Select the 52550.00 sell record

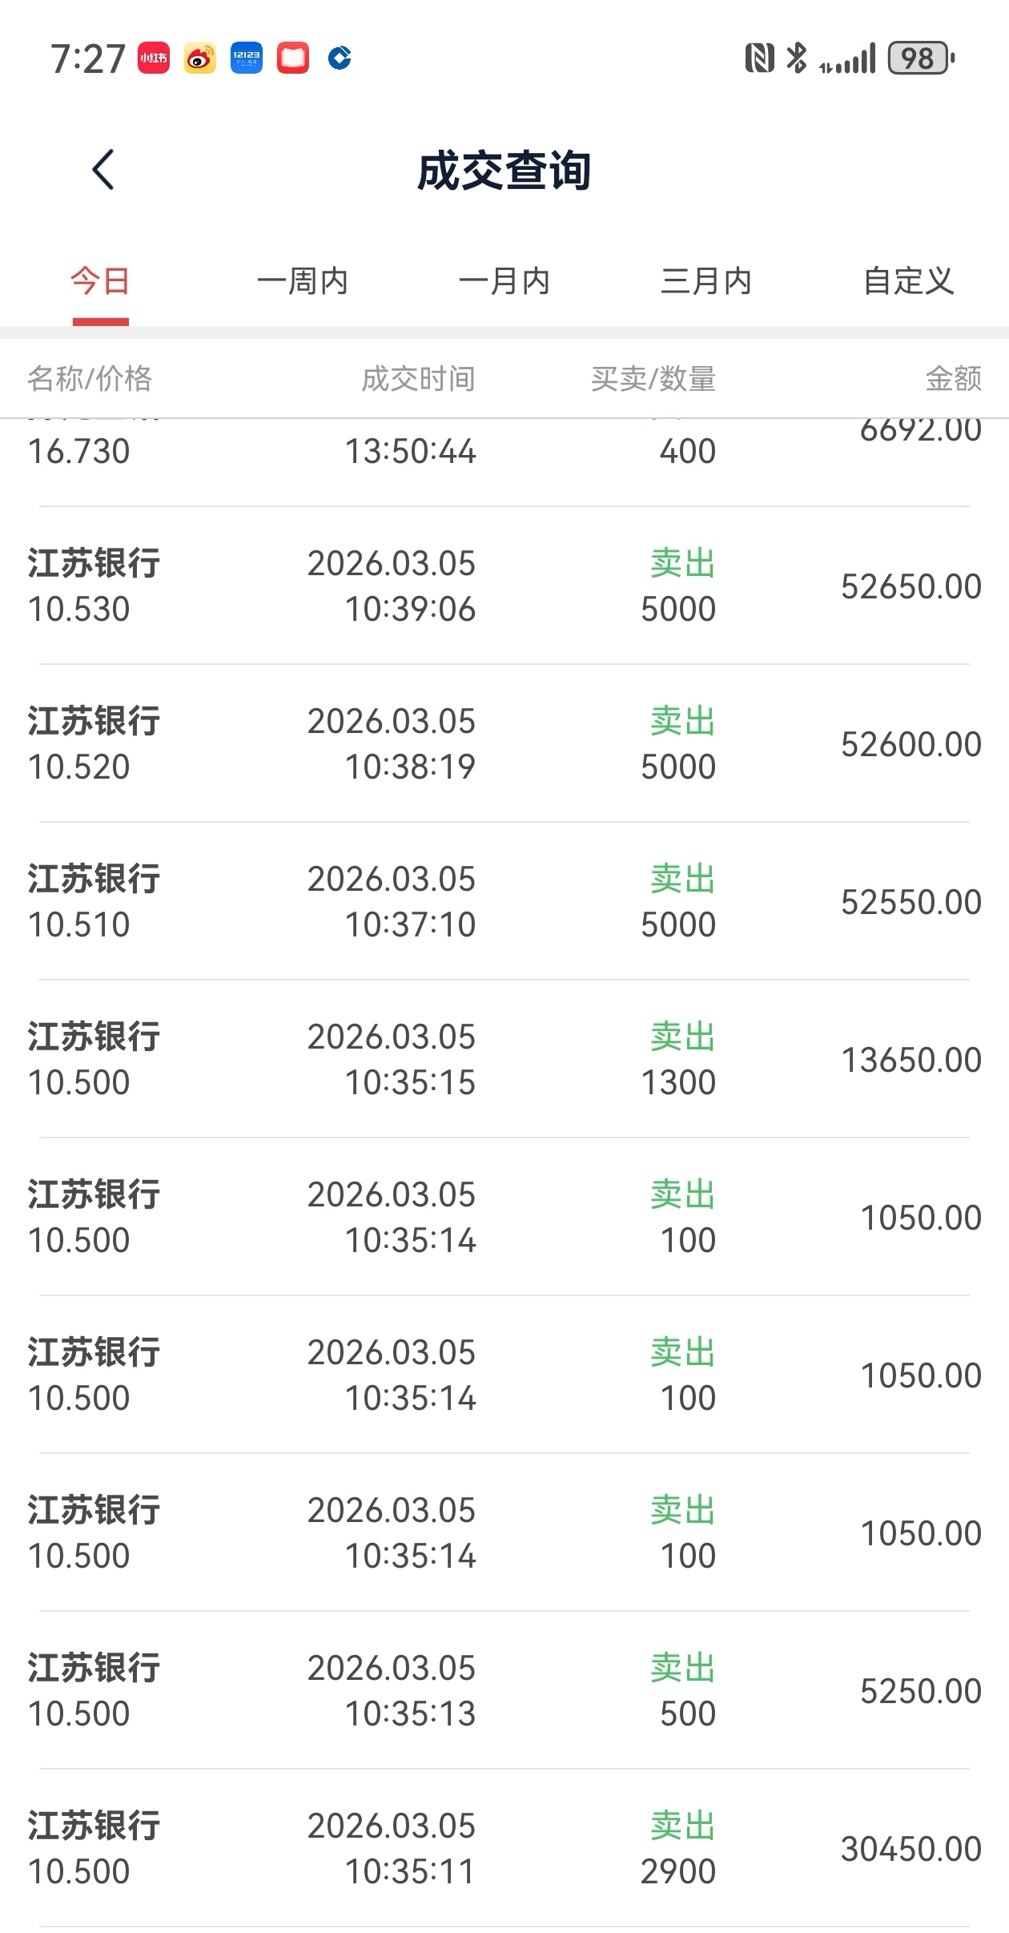tap(504, 901)
